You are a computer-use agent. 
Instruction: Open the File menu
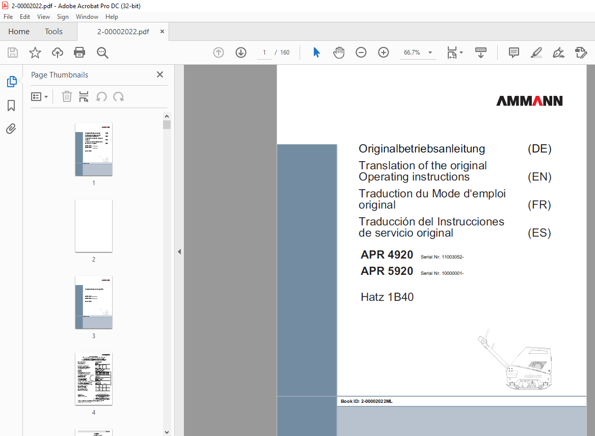8,17
